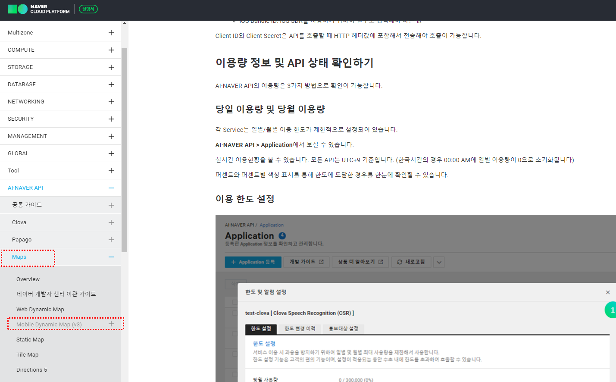The image size is (616, 382).
Task: Select the AI·NAVER API menu label
Action: pyautogui.click(x=25, y=188)
